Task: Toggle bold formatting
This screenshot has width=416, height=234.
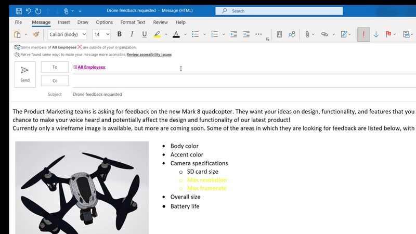Action: point(120,34)
